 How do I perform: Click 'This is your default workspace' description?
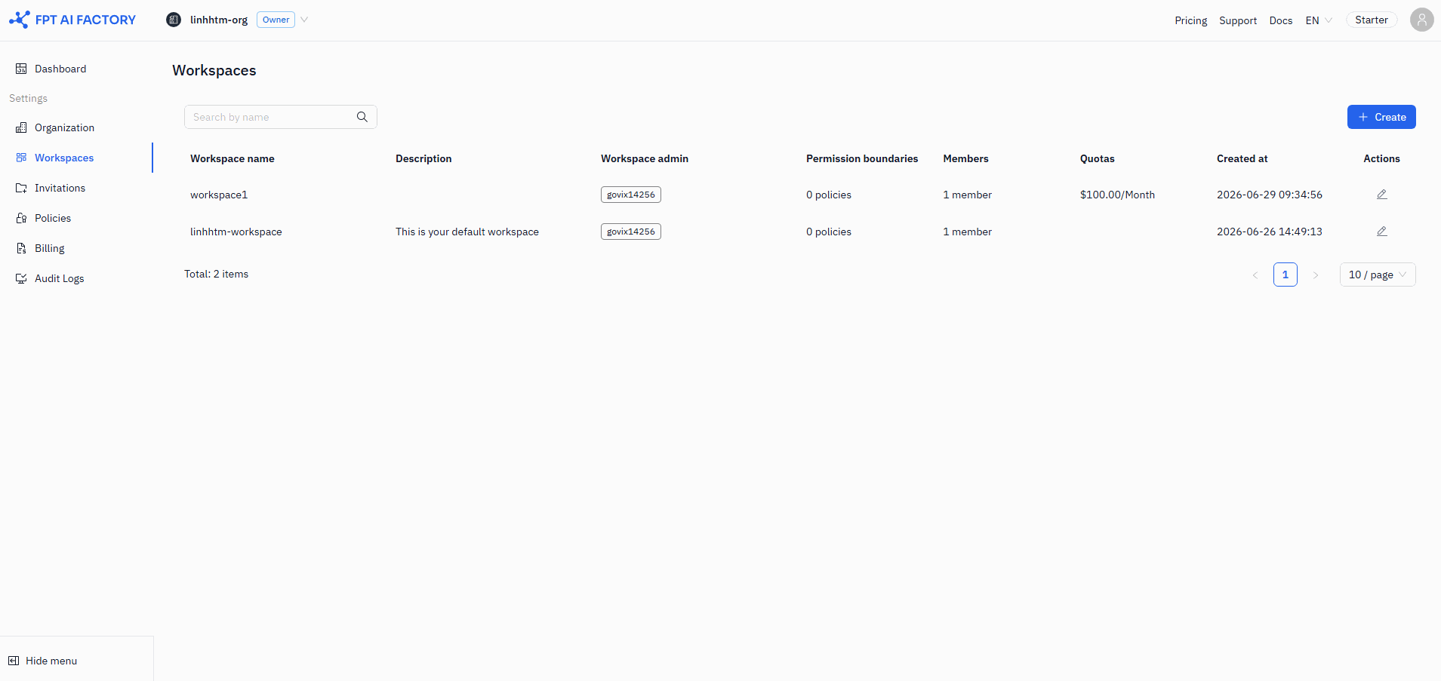(x=467, y=232)
